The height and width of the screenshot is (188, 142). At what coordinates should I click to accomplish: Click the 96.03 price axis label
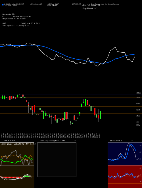click(138, 104)
